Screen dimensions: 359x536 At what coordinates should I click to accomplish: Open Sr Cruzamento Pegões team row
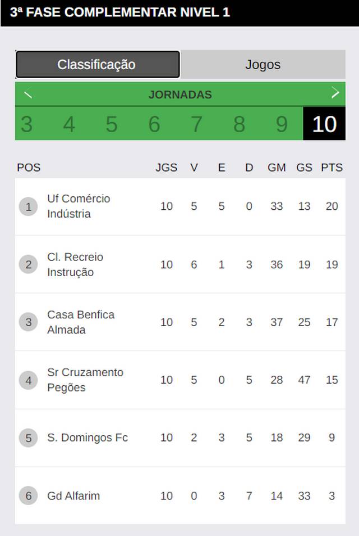180,380
